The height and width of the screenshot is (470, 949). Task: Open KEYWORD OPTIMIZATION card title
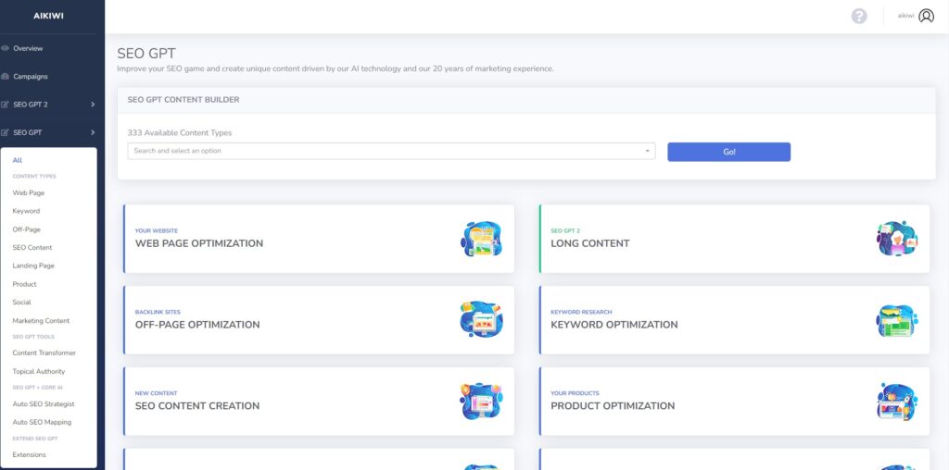click(x=614, y=325)
